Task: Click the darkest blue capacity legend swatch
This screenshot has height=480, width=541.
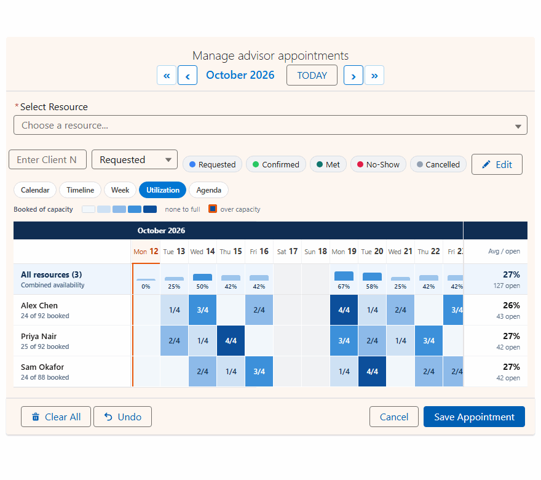Action: click(150, 209)
